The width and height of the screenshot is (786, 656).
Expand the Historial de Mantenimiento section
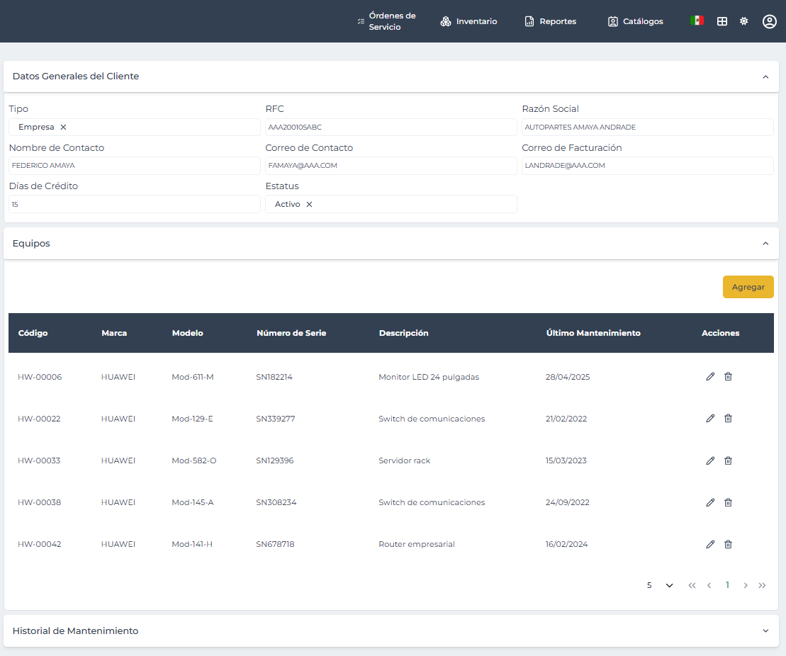[765, 630]
